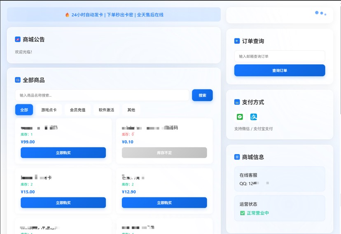Select the 全部 category tab
Viewport: 341px width, 234px height.
24,110
